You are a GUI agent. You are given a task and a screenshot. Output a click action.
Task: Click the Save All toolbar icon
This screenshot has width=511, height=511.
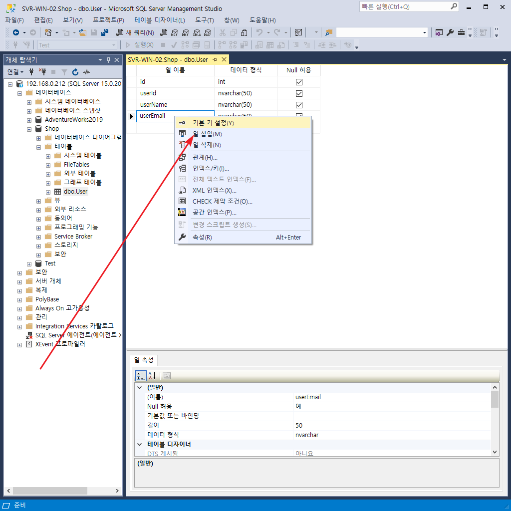[x=105, y=32]
